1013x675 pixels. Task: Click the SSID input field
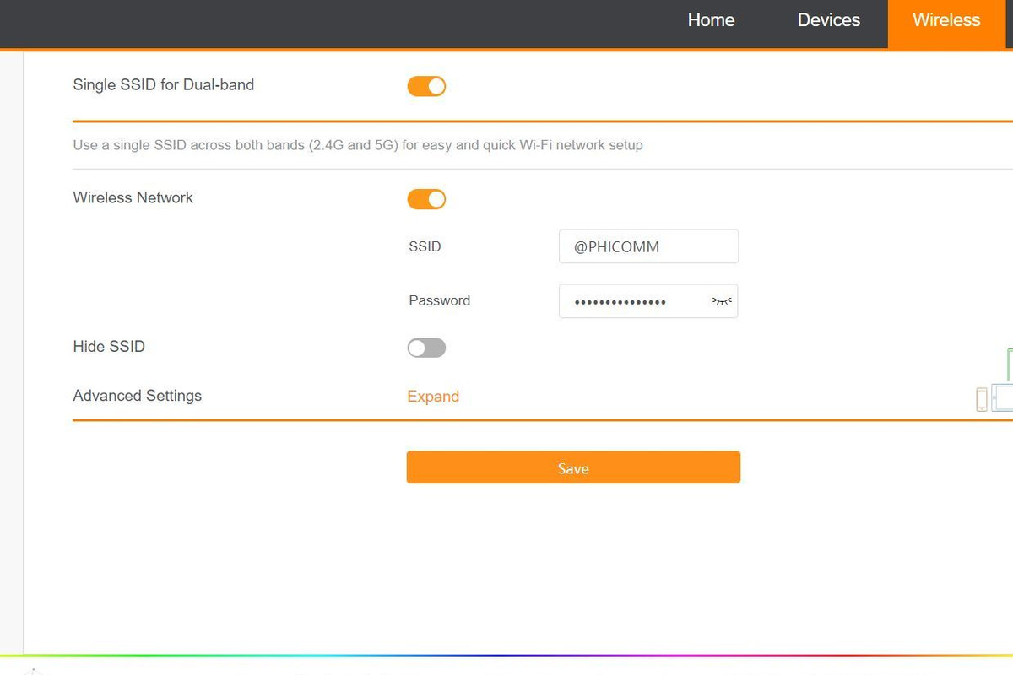coord(648,246)
